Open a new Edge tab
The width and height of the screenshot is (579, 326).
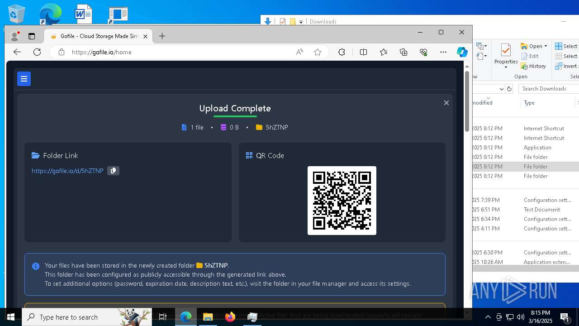click(162, 36)
